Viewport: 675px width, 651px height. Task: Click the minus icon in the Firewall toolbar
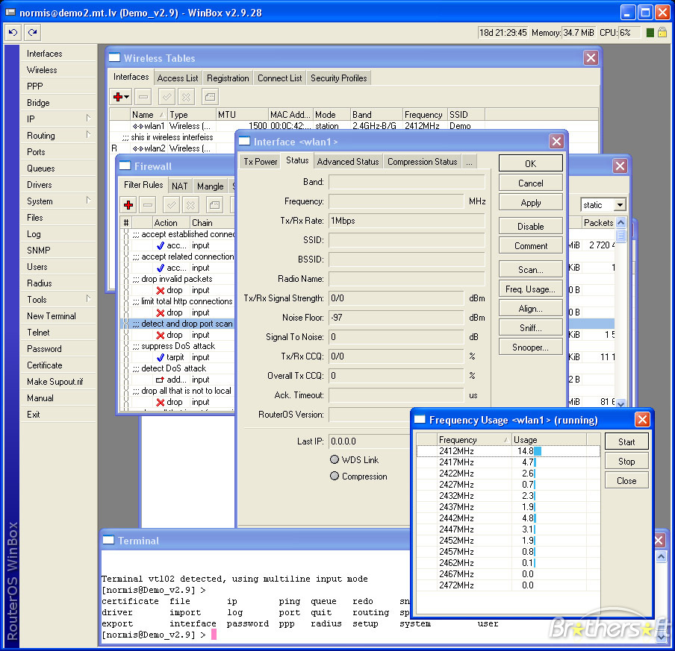click(148, 205)
